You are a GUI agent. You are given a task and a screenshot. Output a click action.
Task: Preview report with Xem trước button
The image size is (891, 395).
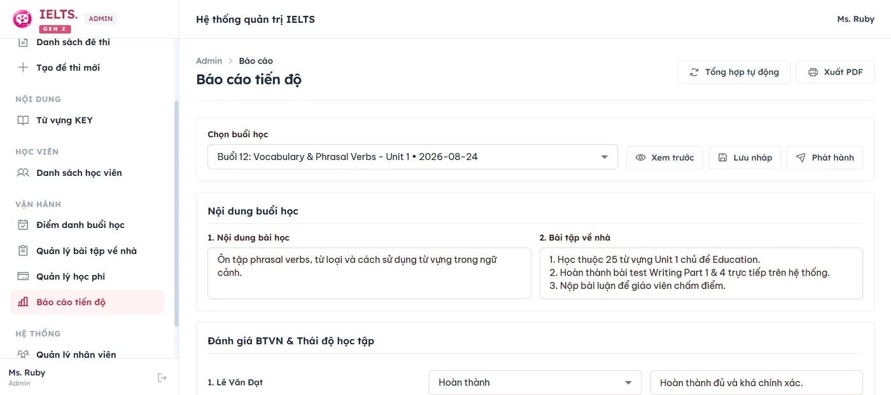(665, 157)
